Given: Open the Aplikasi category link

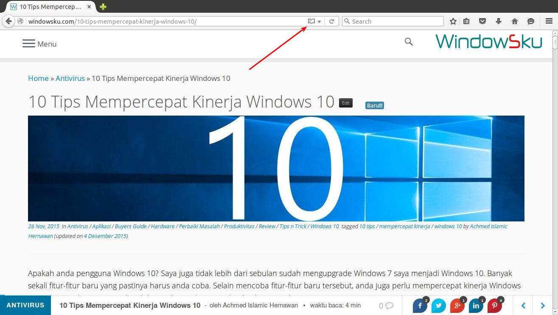Looking at the screenshot, I should (101, 226).
